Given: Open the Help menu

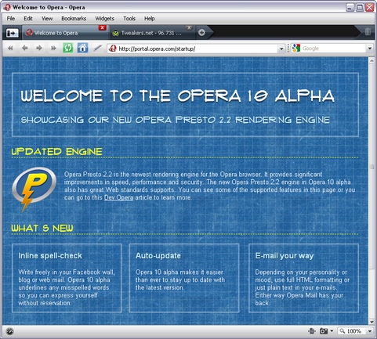Looking at the screenshot, I should pyautogui.click(x=150, y=19).
